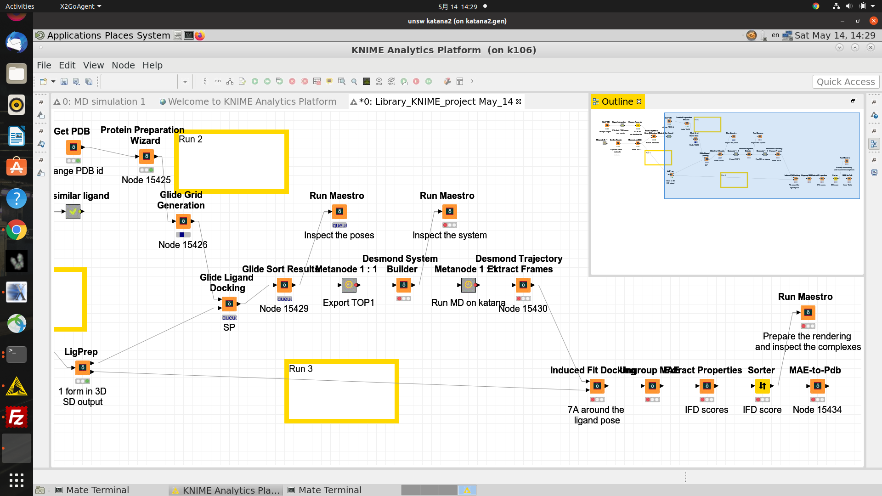Click the Quick Access field

[845, 82]
